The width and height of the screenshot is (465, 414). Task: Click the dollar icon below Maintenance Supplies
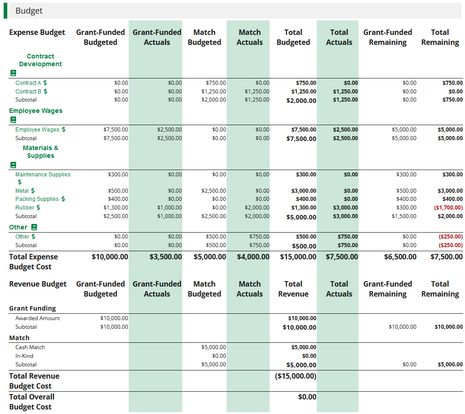tap(19, 182)
